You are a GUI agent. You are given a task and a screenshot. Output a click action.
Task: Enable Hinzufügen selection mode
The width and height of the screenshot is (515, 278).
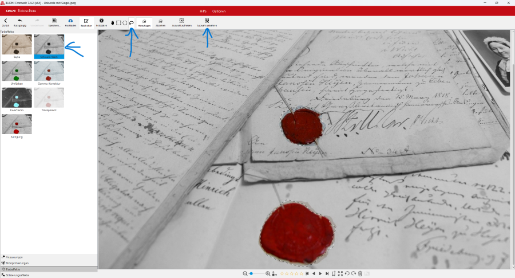[144, 22]
